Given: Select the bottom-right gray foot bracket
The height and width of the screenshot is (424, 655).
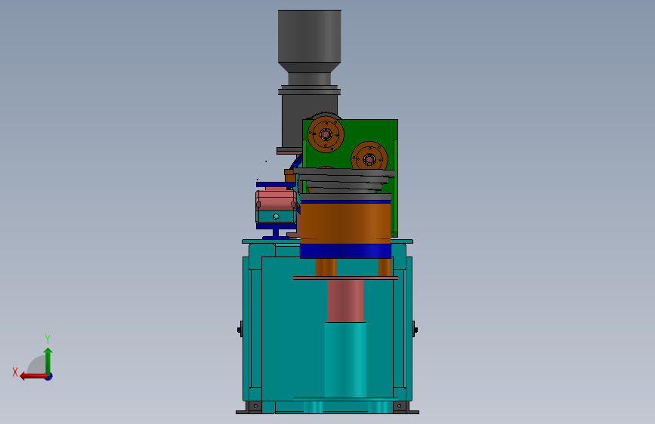Looking at the screenshot, I should pos(405,407).
